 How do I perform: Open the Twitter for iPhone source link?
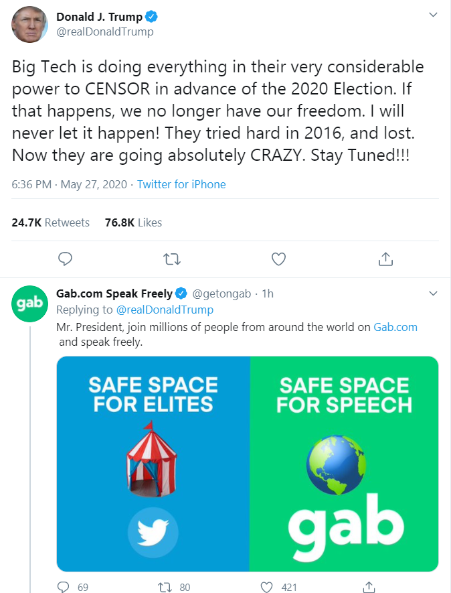pyautogui.click(x=181, y=184)
